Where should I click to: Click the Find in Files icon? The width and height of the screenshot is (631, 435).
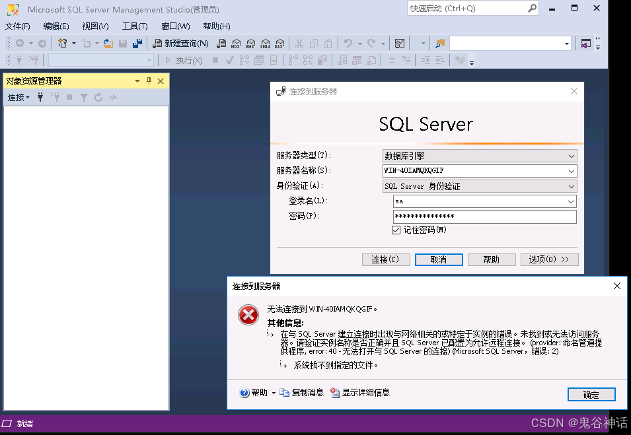coord(440,44)
